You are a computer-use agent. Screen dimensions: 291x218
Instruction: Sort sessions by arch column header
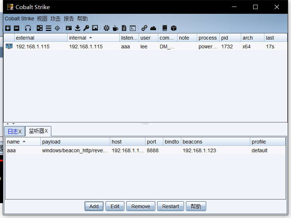click(252, 38)
